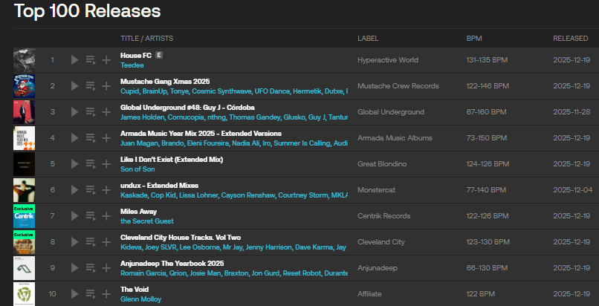Play the House FC release
The height and width of the screenshot is (306, 599).
pyautogui.click(x=74, y=60)
